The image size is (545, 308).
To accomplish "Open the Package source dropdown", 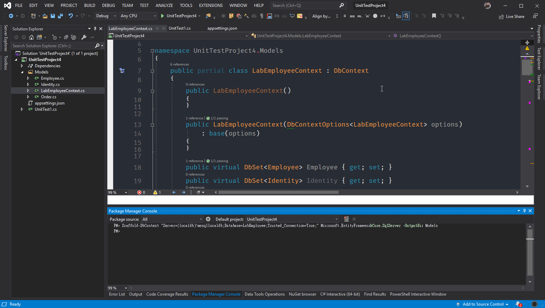I will 172,219.
